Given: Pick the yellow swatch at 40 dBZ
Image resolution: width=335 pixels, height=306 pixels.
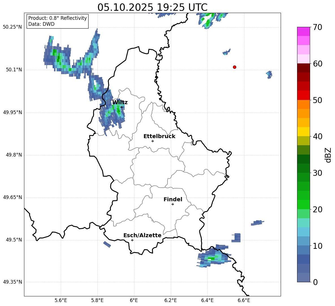Looking at the screenshot, I should [304, 132].
